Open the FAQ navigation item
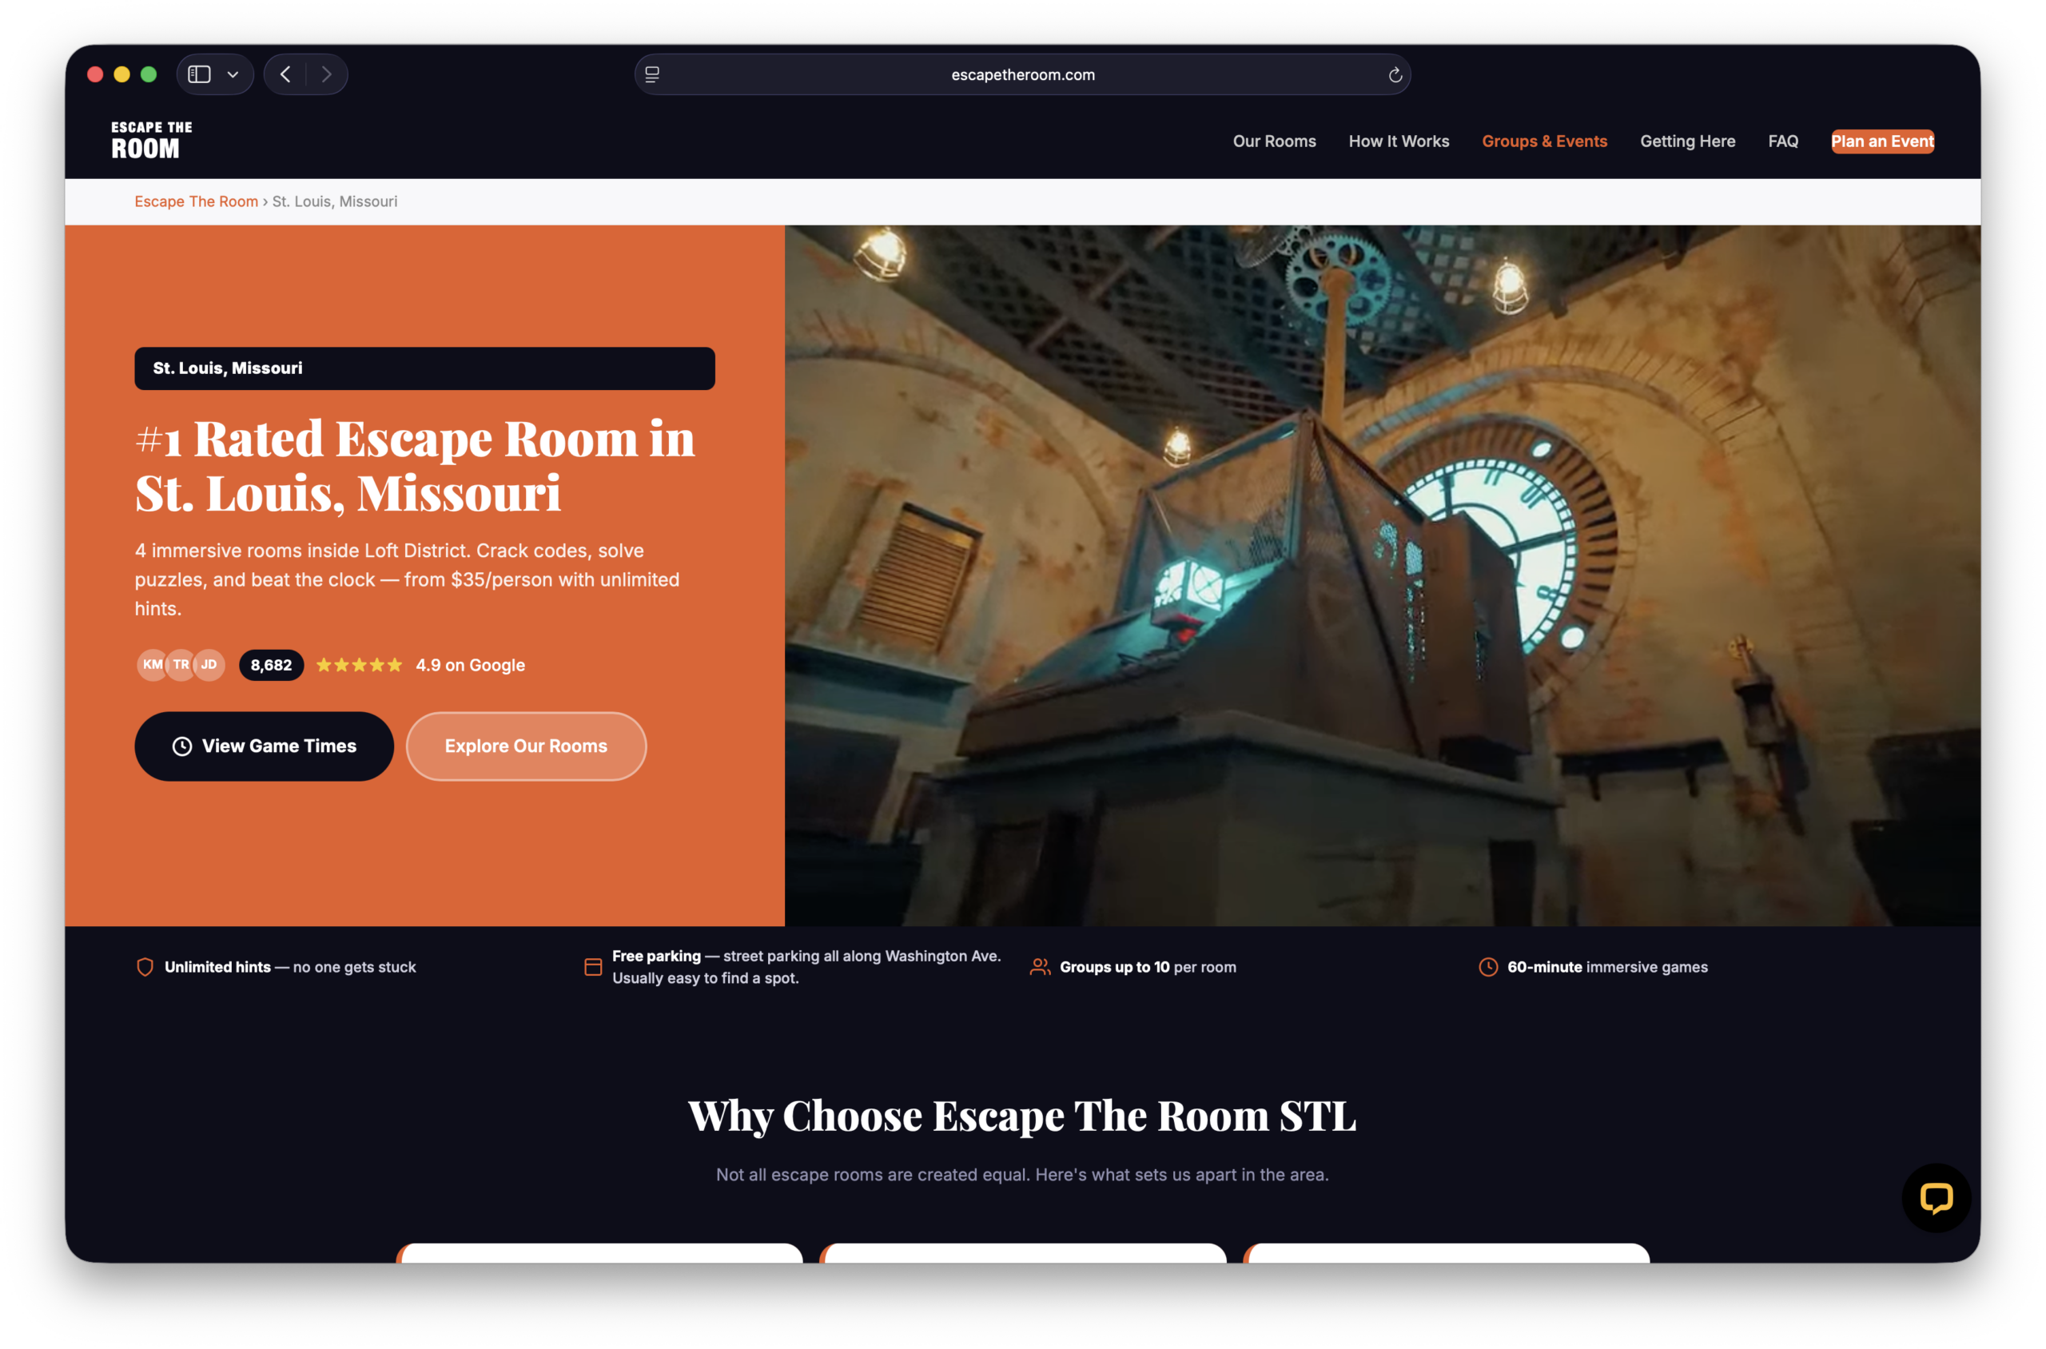The image size is (2046, 1349). [1783, 141]
